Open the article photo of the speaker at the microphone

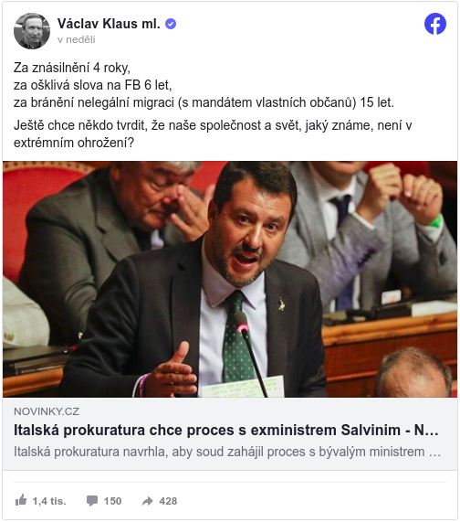(x=230, y=280)
